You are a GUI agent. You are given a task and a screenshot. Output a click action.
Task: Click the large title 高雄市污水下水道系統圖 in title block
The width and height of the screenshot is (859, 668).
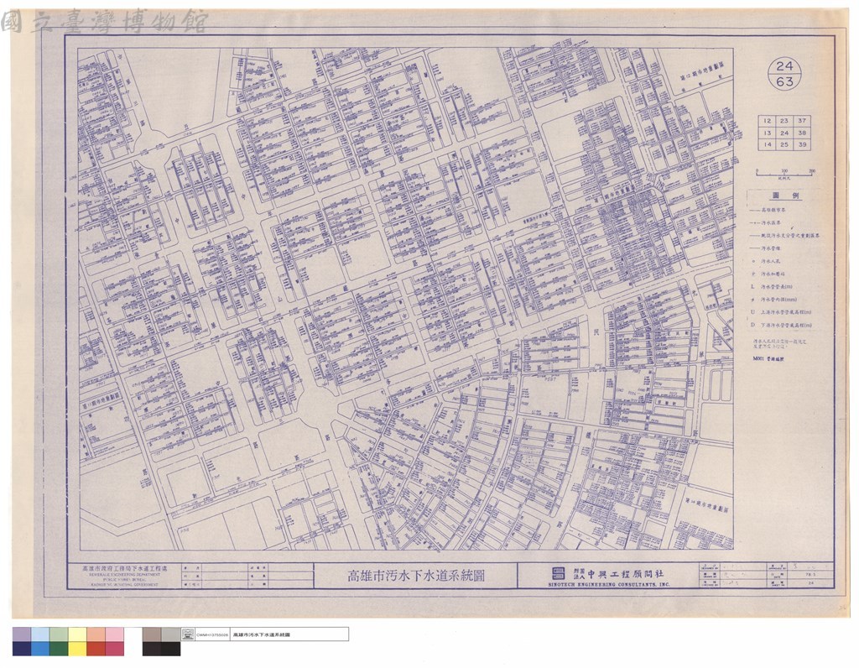(x=416, y=576)
